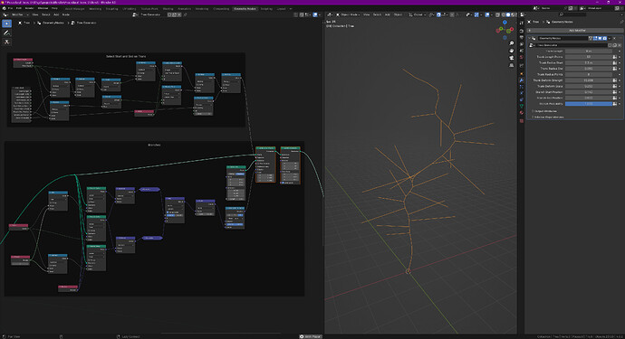
Task: Click the Trunk Length value field
Action: 589,52
